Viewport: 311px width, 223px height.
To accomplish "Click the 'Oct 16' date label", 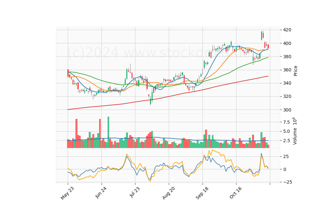I will click(x=236, y=193).
